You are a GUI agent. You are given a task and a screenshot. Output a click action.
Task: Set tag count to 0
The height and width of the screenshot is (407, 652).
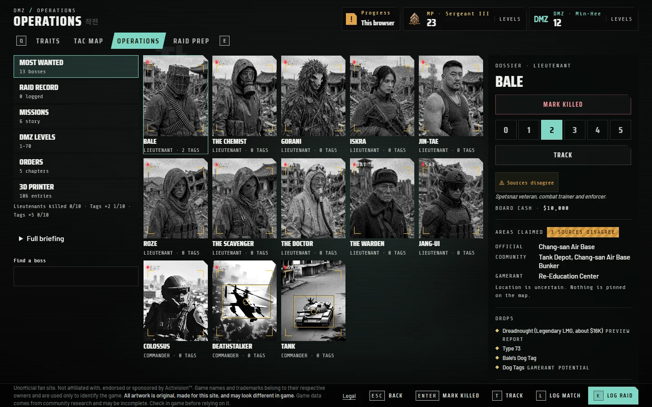point(506,130)
